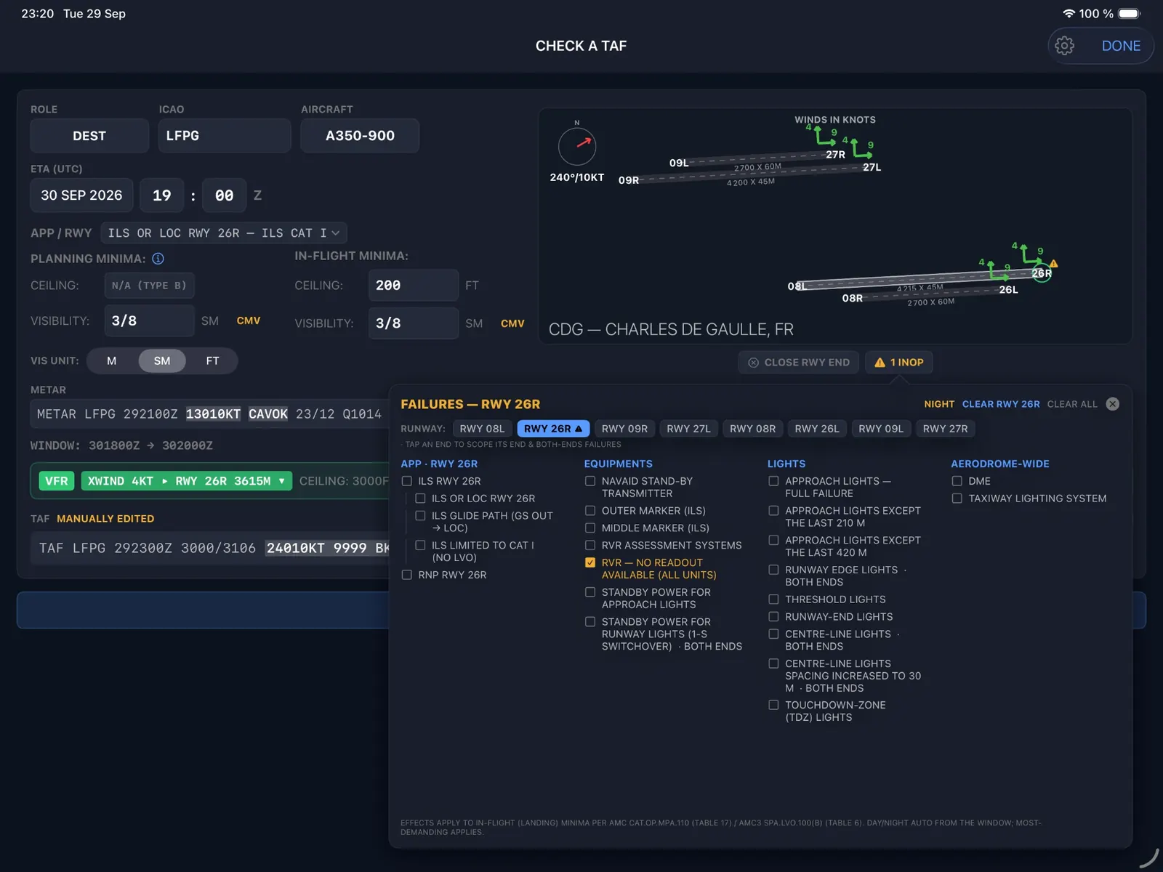
Task: Check ILS glide path GS out
Action: tap(420, 516)
